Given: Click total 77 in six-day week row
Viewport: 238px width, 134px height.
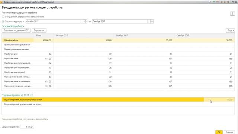Looking at the screenshot, I should click(x=44, y=68).
